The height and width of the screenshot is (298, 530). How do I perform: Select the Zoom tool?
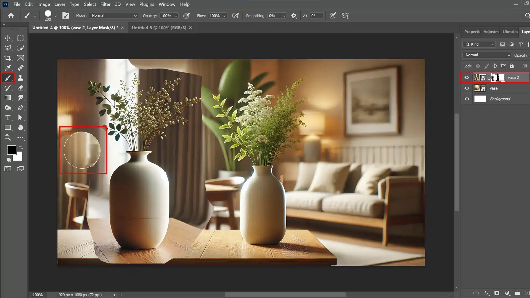[8, 137]
